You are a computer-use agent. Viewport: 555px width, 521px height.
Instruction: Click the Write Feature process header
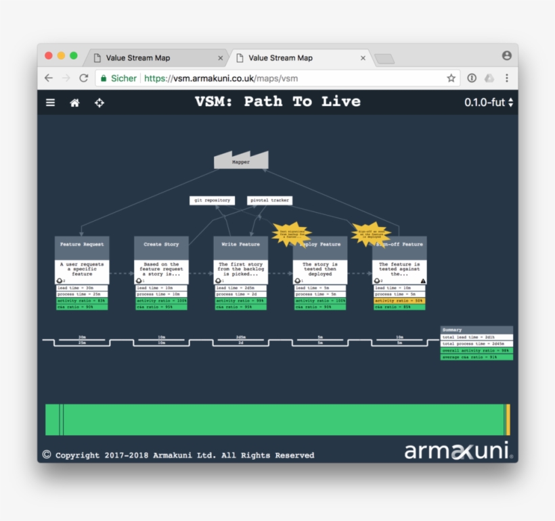coord(241,248)
